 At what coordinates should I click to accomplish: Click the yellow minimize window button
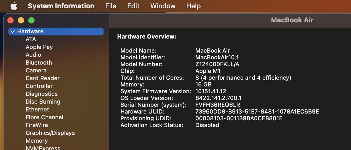21,20
